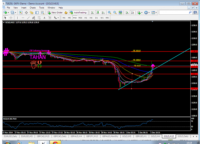
Task: Toggle the Terminal panel icon
Action: pos(37,12)
